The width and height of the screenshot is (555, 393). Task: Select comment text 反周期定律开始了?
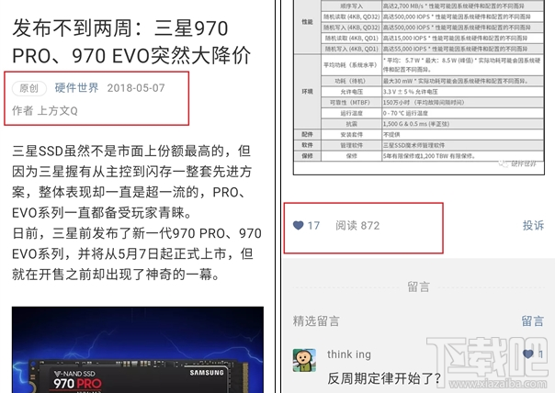coord(384,378)
